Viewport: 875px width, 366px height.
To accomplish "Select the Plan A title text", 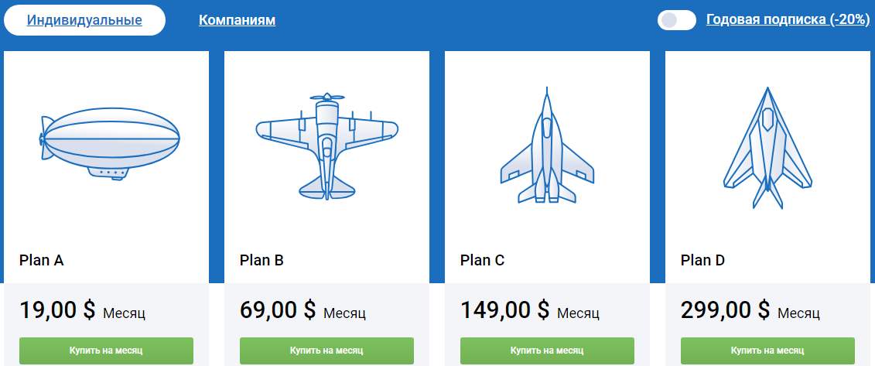I will tap(41, 260).
